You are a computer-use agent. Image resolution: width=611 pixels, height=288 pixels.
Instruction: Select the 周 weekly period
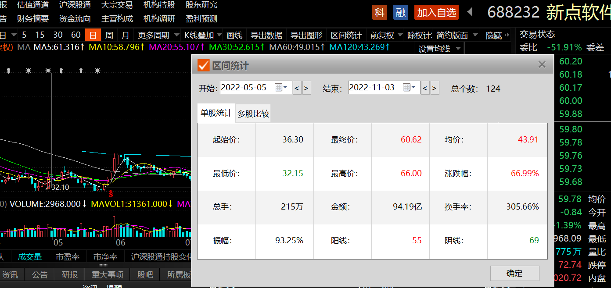pyautogui.click(x=109, y=35)
